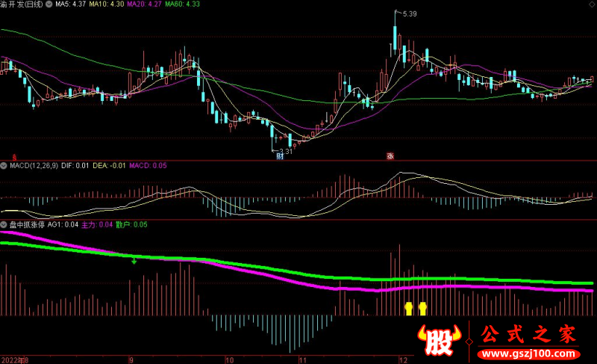The image size is (597, 364).
Task: Click the DEA: -0.01 value
Action: click(x=109, y=166)
